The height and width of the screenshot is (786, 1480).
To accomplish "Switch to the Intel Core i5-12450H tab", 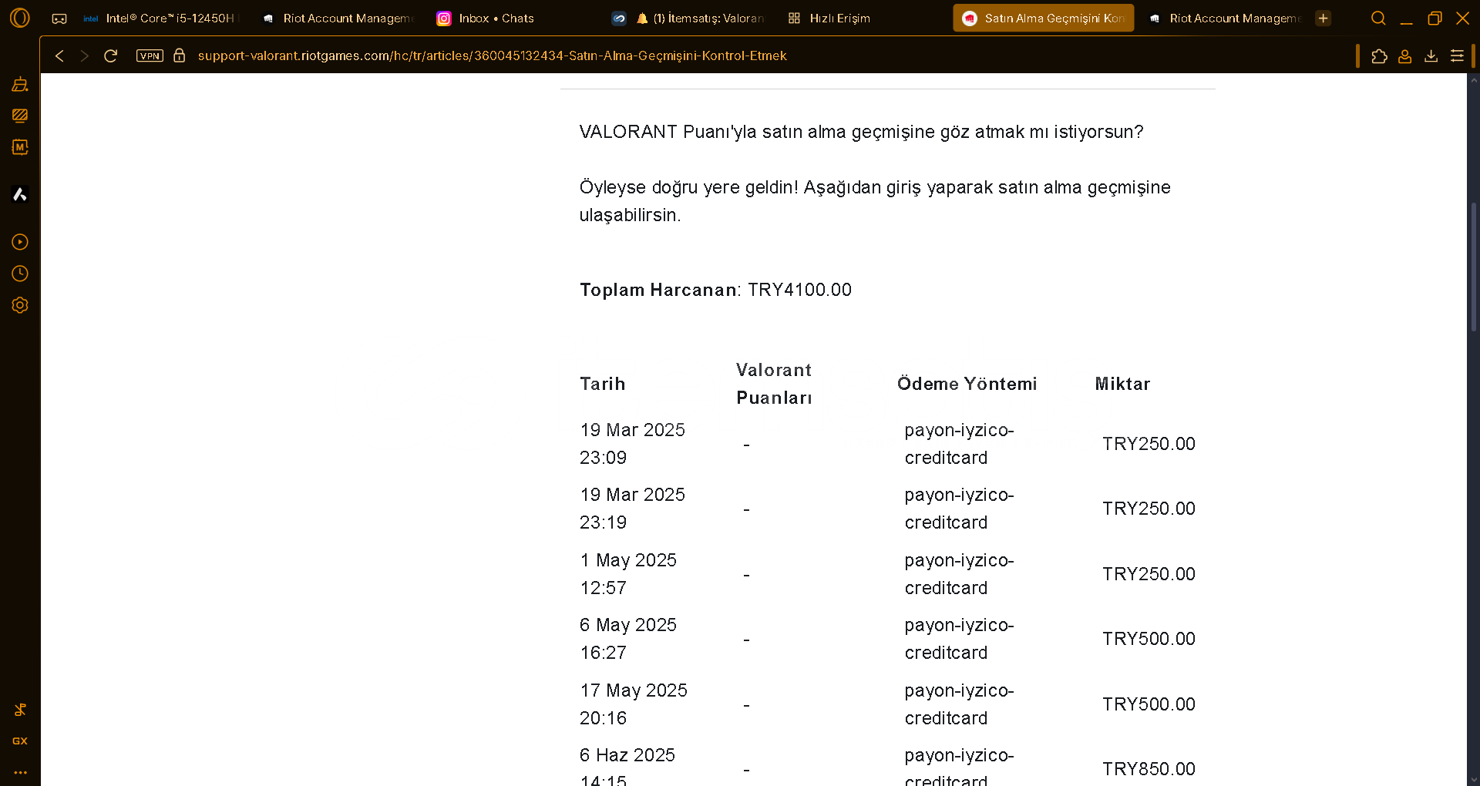I will point(160,18).
